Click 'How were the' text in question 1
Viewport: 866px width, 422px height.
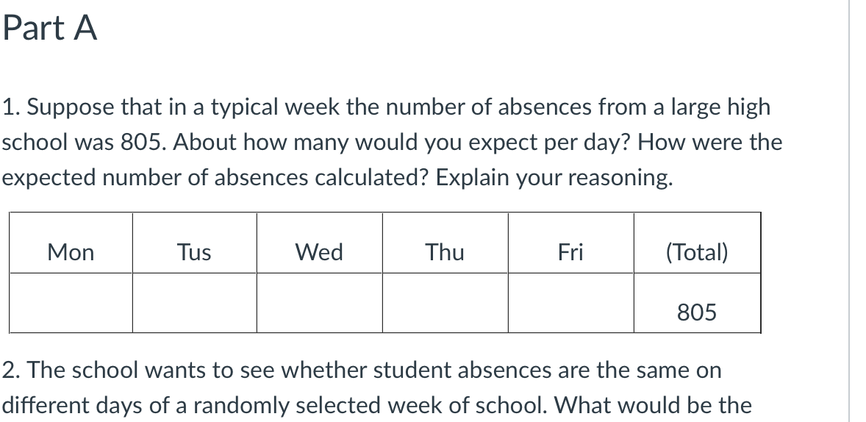pos(709,143)
